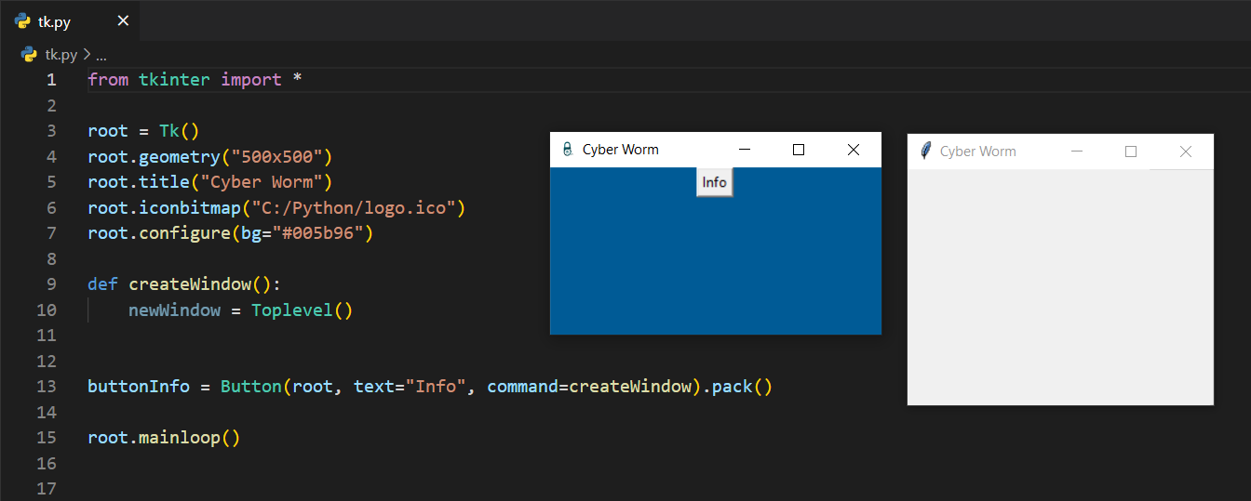This screenshot has height=501, width=1251.
Task: Maximize the blue Cyber Worm window
Action: pos(798,150)
